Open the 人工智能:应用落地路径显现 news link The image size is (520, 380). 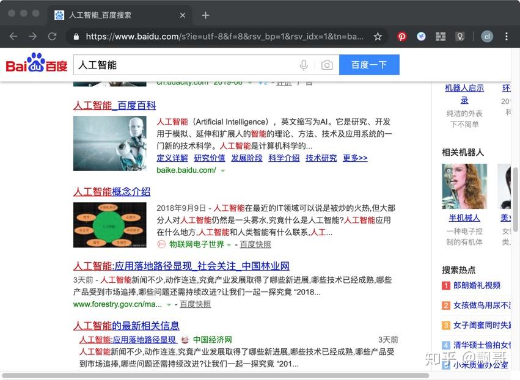[128, 340]
